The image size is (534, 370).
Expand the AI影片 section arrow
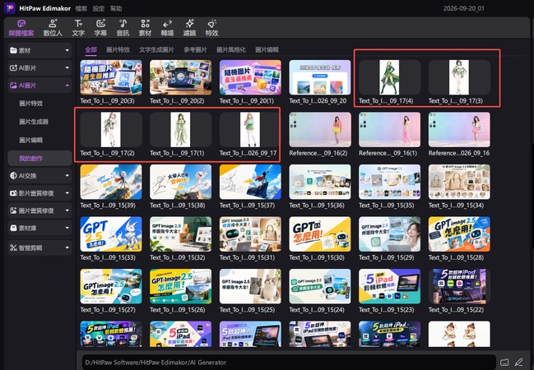[67, 67]
